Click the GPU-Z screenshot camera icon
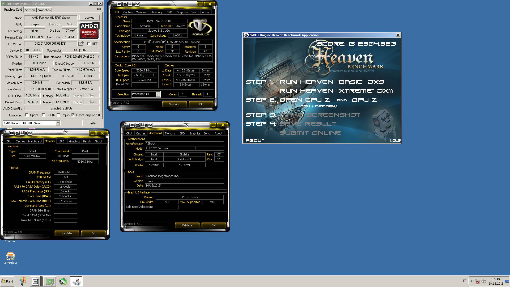The height and width of the screenshot is (287, 510). [x=99, y=9]
